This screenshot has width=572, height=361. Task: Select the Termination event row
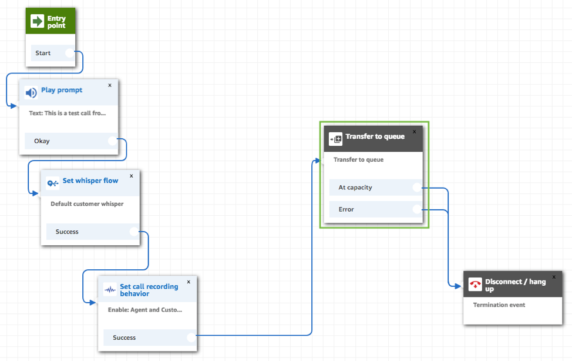tap(499, 305)
